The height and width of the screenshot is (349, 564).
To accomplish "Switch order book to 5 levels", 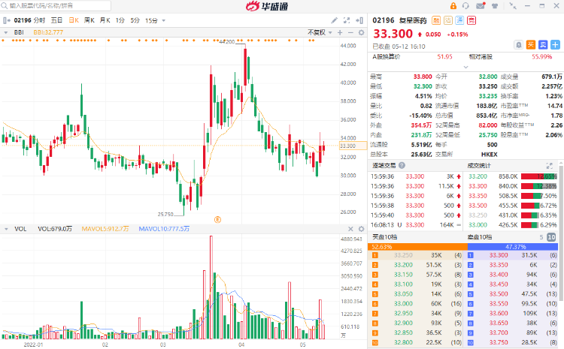I will pyautogui.click(x=541, y=237).
